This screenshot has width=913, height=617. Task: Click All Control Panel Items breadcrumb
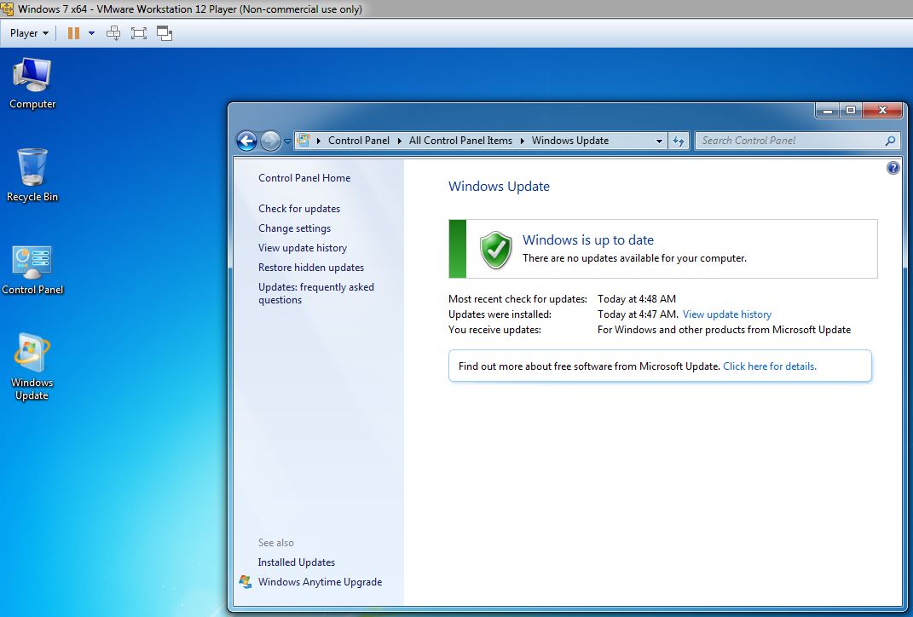pyautogui.click(x=460, y=141)
